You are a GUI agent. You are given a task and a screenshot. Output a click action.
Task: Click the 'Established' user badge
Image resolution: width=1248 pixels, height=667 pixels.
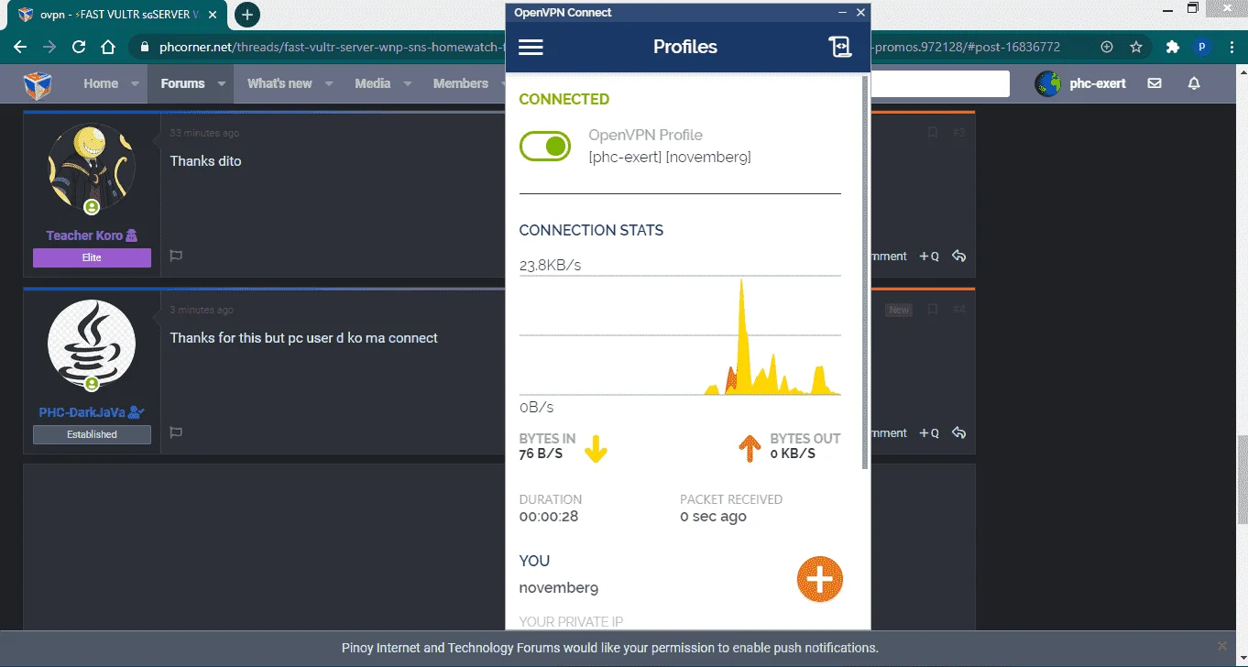click(x=92, y=434)
